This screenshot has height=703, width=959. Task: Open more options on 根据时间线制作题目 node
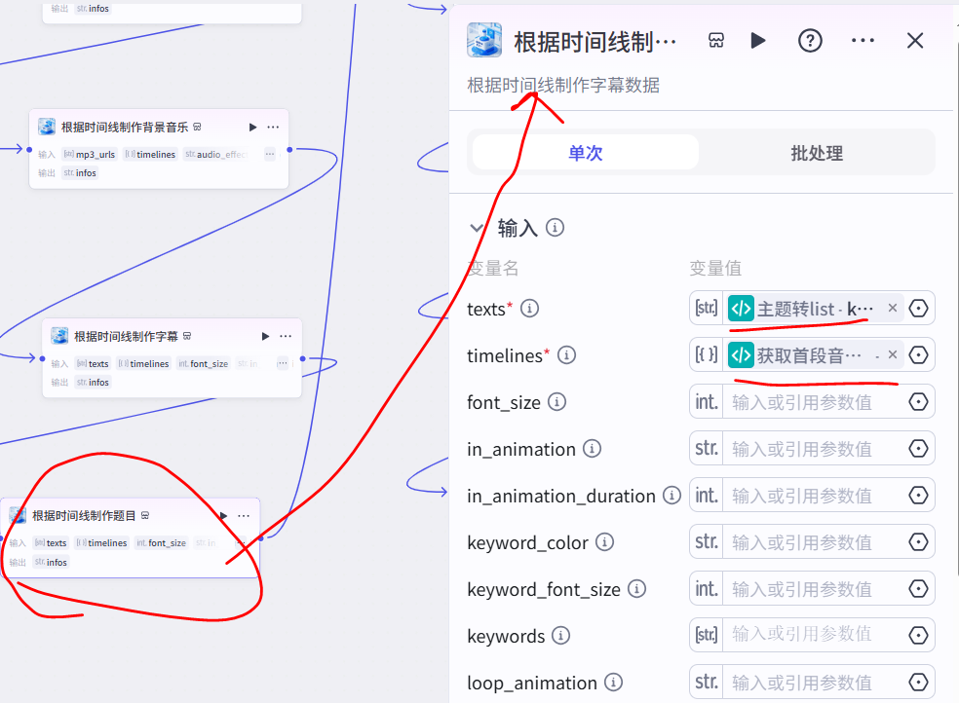point(244,515)
